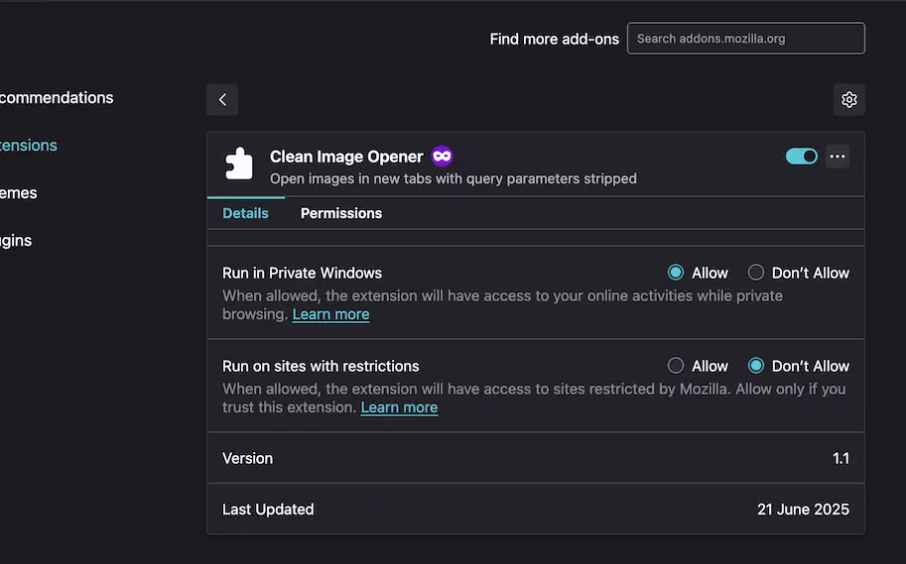Open the three-dots more options menu
The image size is (906, 564).
pyautogui.click(x=838, y=156)
